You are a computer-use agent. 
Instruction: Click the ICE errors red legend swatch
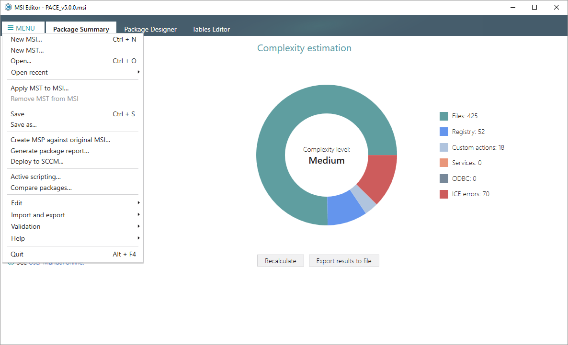pyautogui.click(x=444, y=194)
